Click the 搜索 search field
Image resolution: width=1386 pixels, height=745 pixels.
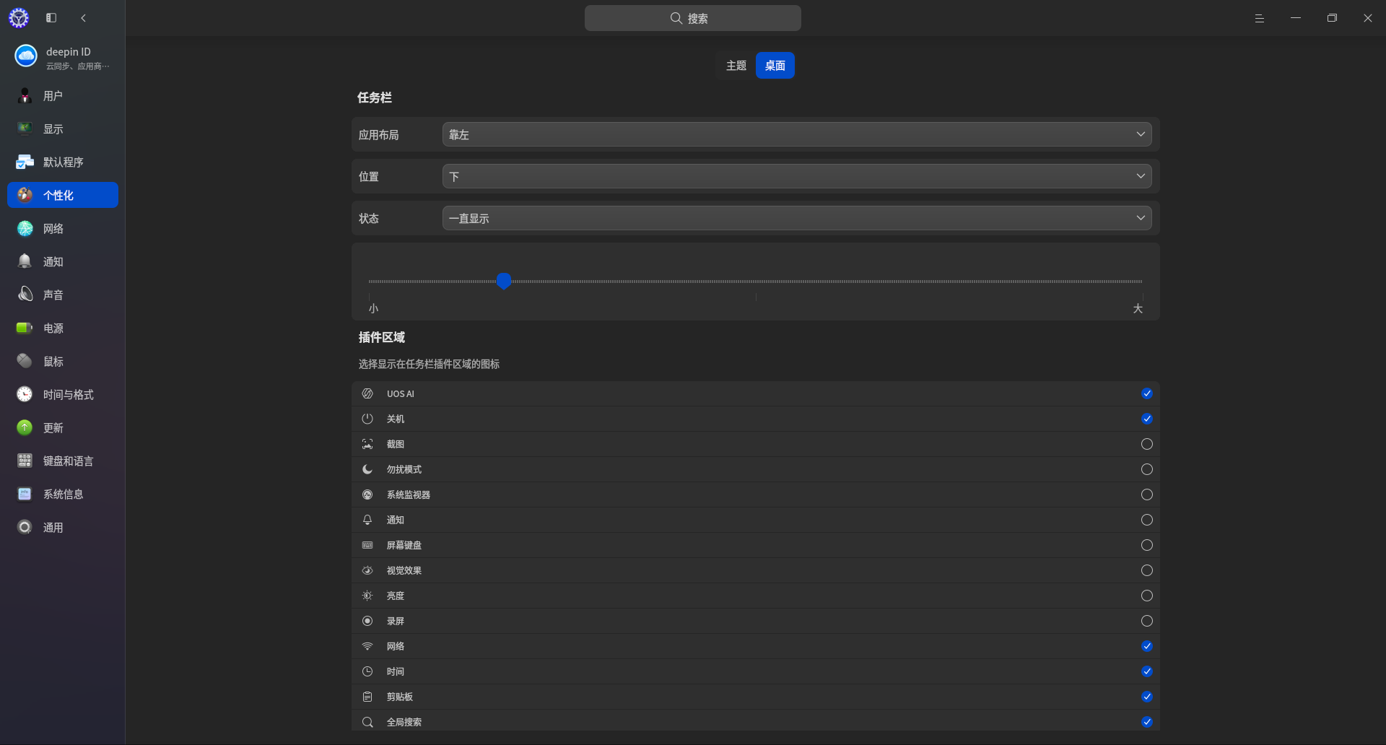693,18
